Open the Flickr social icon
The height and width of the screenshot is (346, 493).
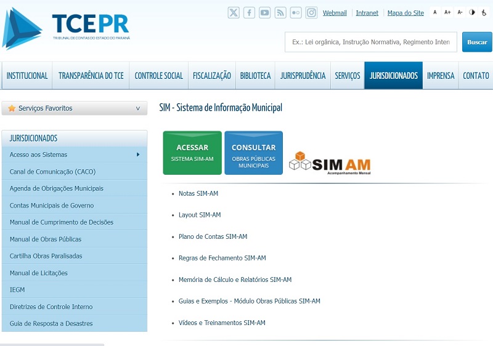click(x=296, y=13)
